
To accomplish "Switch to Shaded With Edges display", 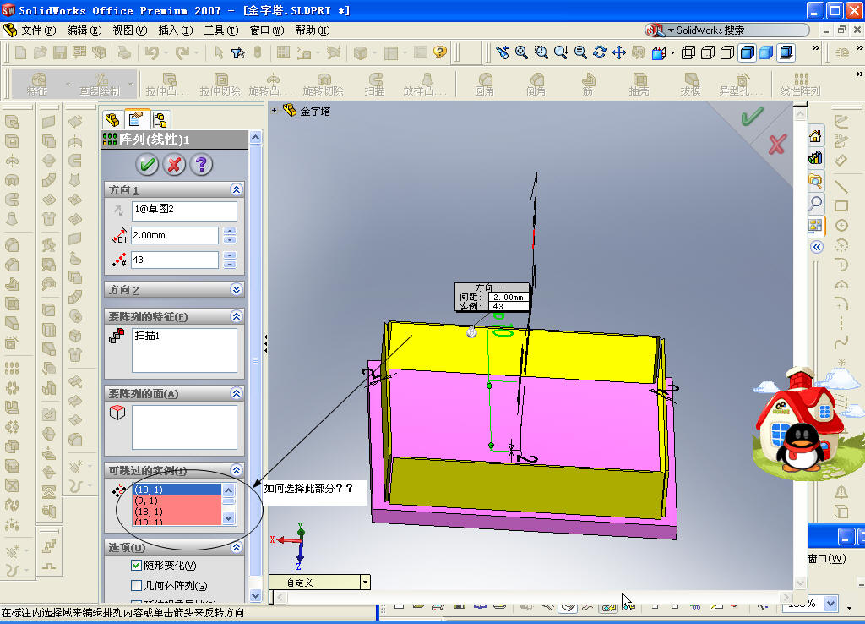I will (x=747, y=52).
